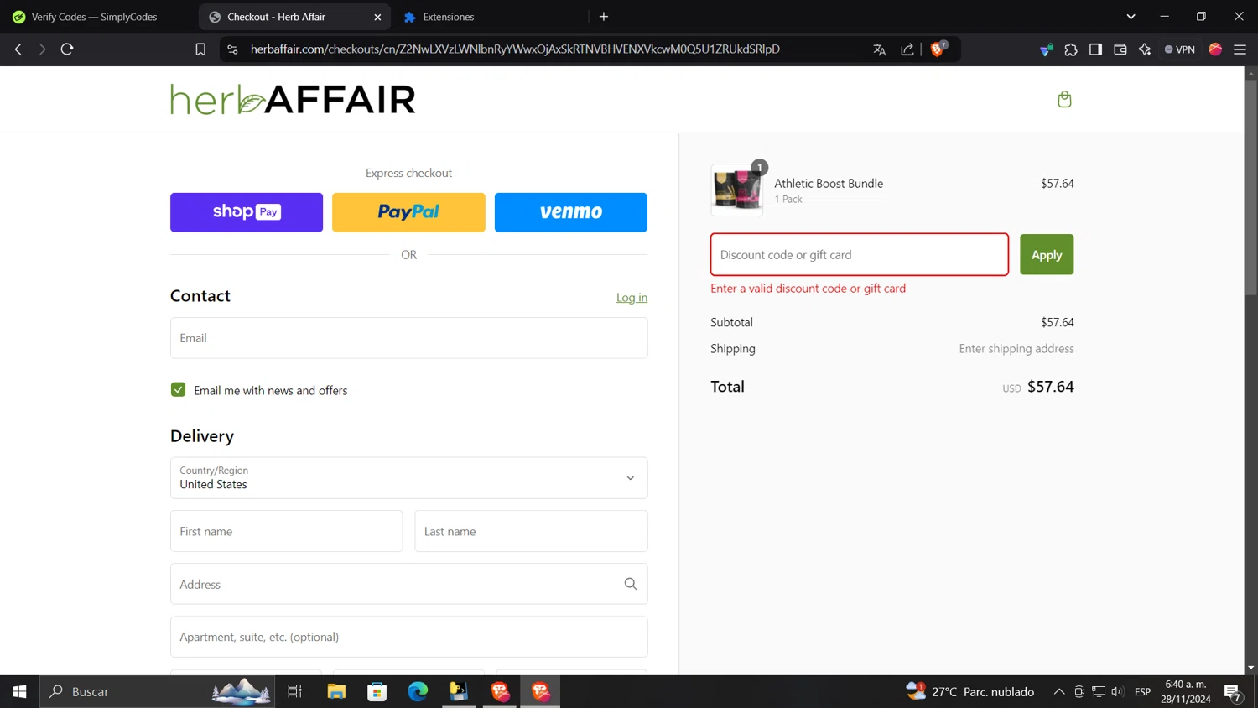The height and width of the screenshot is (708, 1258).
Task: Pay with Venmo button
Action: point(571,212)
